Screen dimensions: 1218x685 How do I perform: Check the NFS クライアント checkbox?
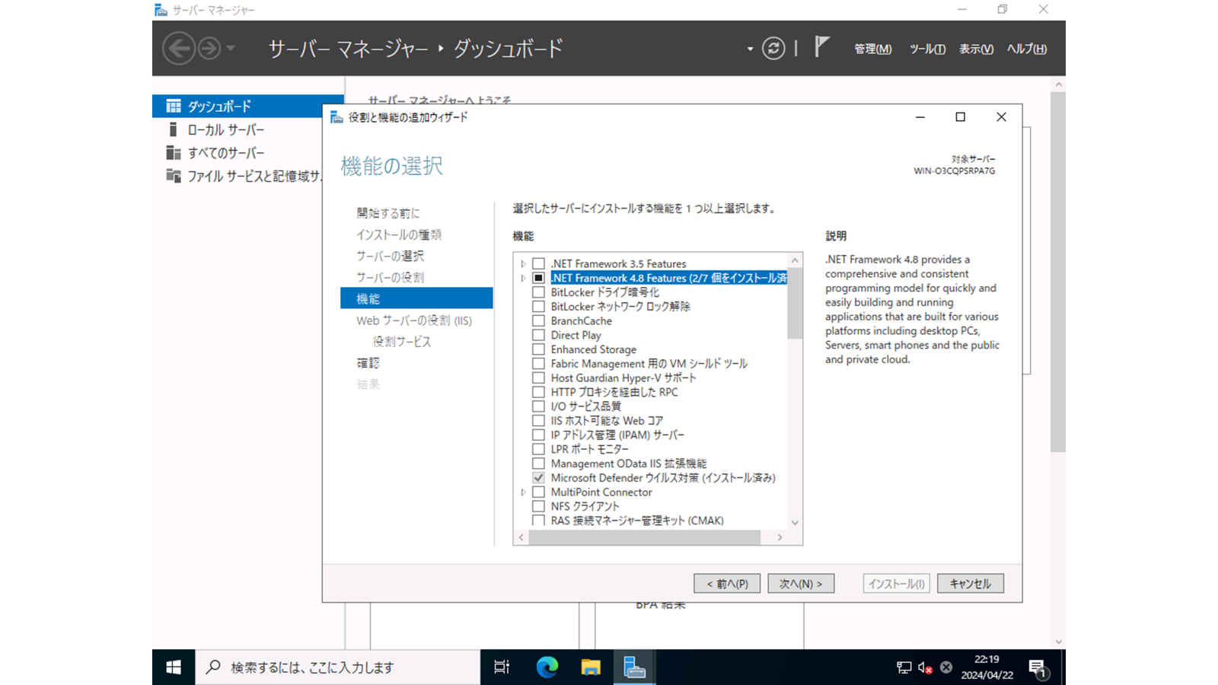pos(538,507)
